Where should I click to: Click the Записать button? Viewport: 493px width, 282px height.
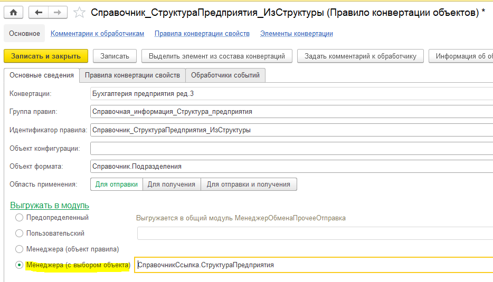(115, 56)
